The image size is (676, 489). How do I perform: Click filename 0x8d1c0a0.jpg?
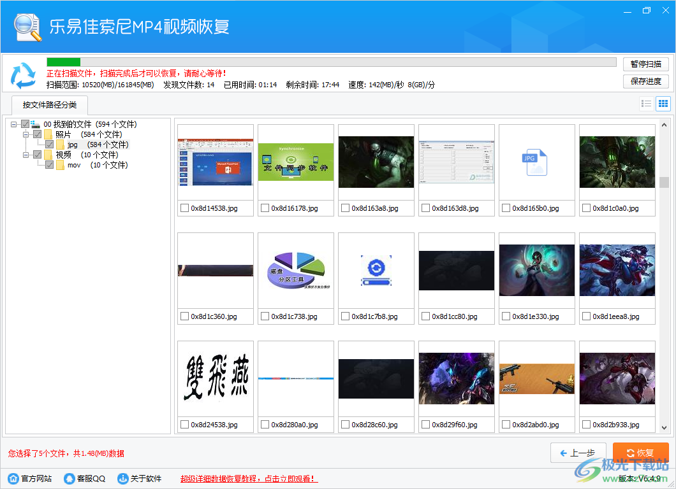pos(615,208)
